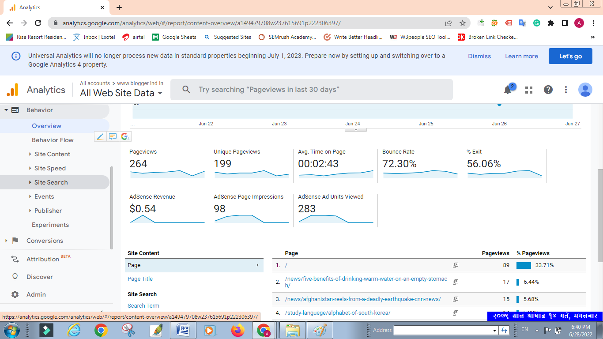Viewport: 603px width, 339px height.
Task: Open Firefox from the Windows taskbar
Action: [x=237, y=330]
